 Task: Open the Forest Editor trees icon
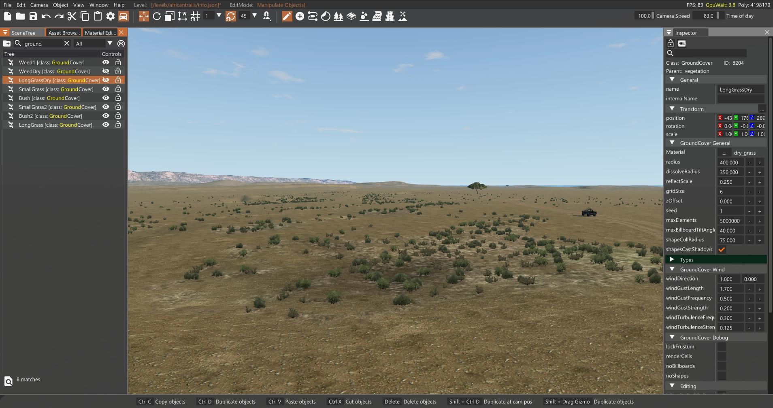coord(339,16)
